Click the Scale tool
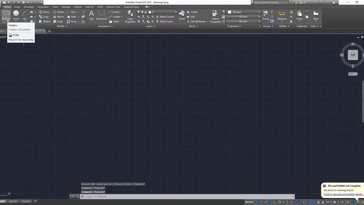This screenshot has width=364, height=205. 58,22
